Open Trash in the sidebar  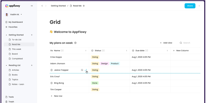(x=9, y=102)
